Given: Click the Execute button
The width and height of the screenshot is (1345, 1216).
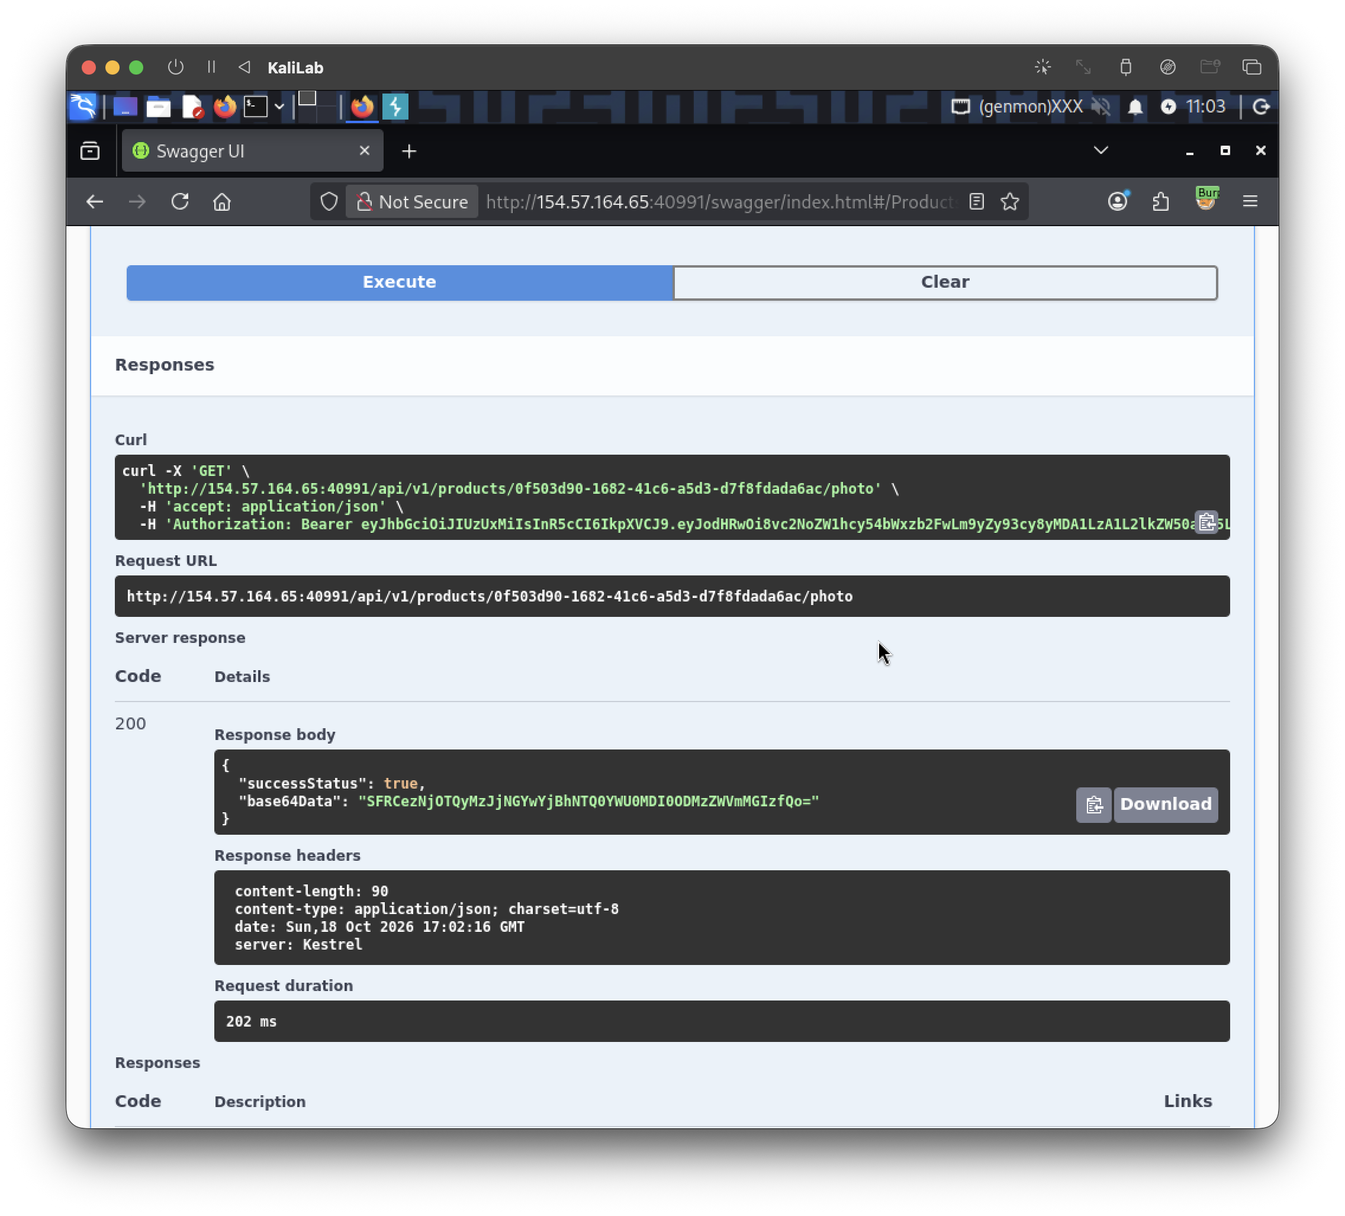Looking at the screenshot, I should click(x=399, y=282).
